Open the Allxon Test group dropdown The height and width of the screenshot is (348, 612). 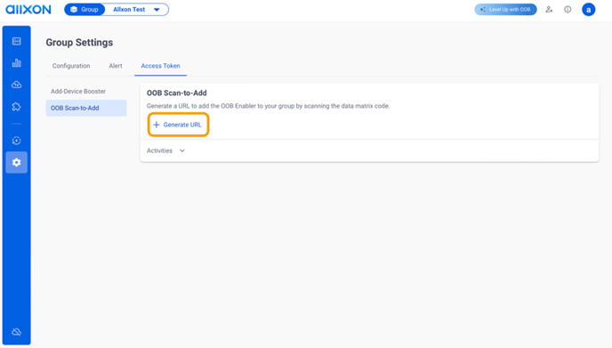tap(137, 10)
